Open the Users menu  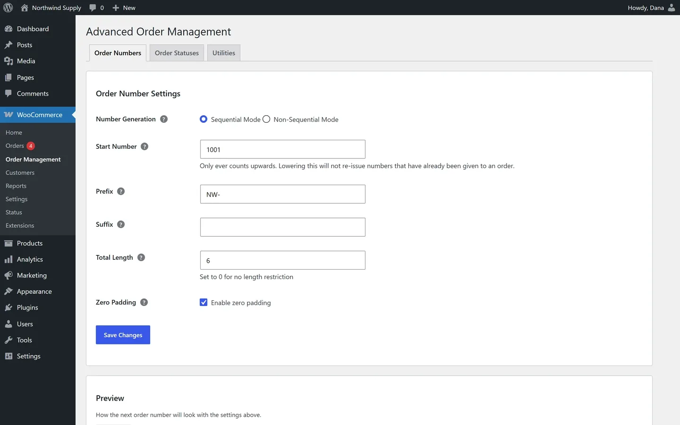pyautogui.click(x=38, y=324)
